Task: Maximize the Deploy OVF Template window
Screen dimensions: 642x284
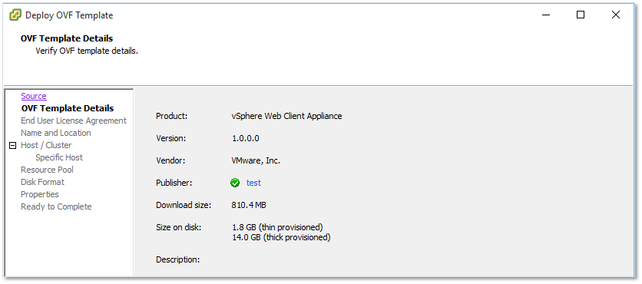Action: click(x=581, y=15)
